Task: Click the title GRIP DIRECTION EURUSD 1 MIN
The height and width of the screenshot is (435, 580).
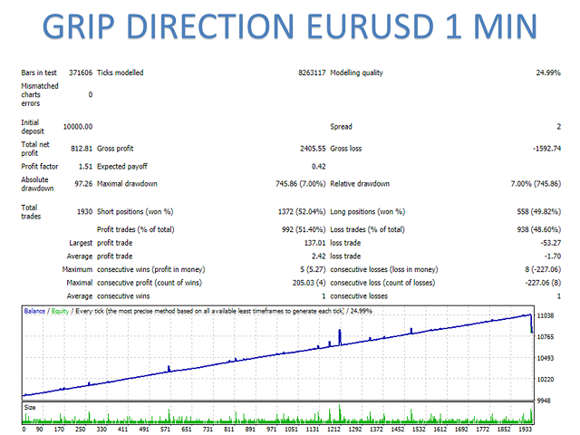Action: 290,26
